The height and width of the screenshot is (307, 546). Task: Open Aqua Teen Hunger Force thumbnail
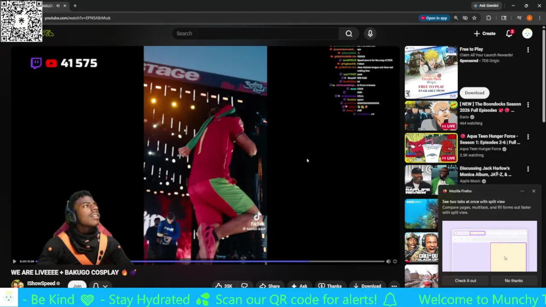tap(431, 148)
